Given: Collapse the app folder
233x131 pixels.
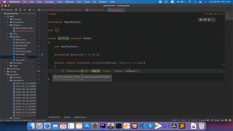Looking at the screenshot, I should pyautogui.click(x=5, y=16).
